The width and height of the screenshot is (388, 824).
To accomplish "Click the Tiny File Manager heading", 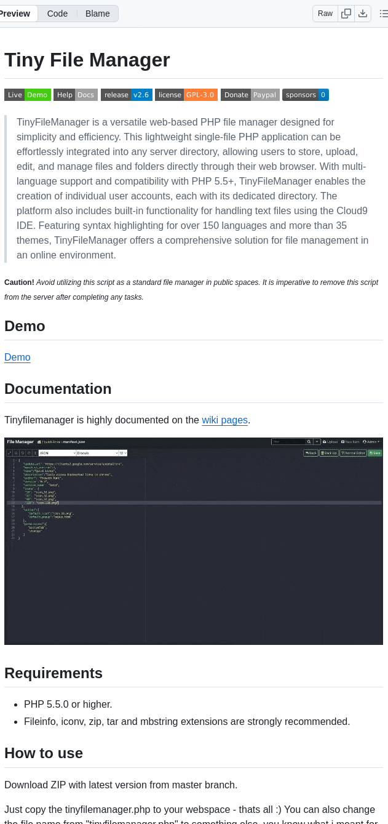I will pyautogui.click(x=87, y=60).
